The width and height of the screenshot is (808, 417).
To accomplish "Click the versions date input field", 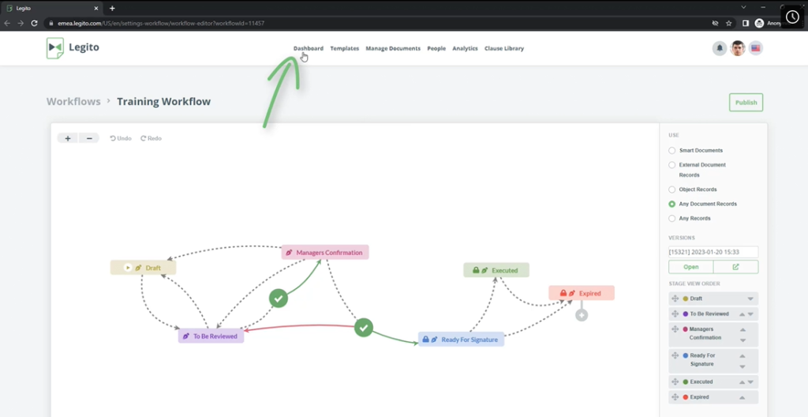I will click(713, 252).
